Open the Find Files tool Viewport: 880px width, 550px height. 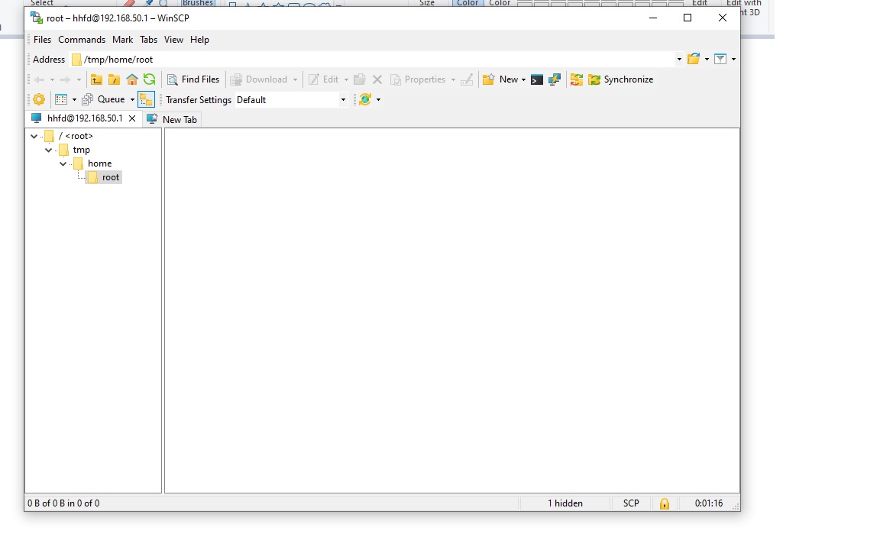[193, 79]
